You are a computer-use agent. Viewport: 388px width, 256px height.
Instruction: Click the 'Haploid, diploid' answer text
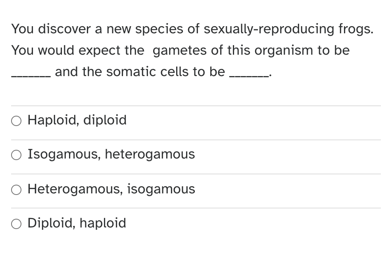click(x=77, y=120)
